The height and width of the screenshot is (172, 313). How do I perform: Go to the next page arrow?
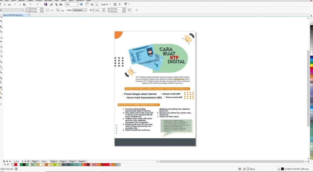tap(23, 161)
